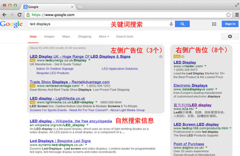Expand the arrow after en.wikipedia.org/wiki/LED_display
The image size is (240, 156).
87,125
